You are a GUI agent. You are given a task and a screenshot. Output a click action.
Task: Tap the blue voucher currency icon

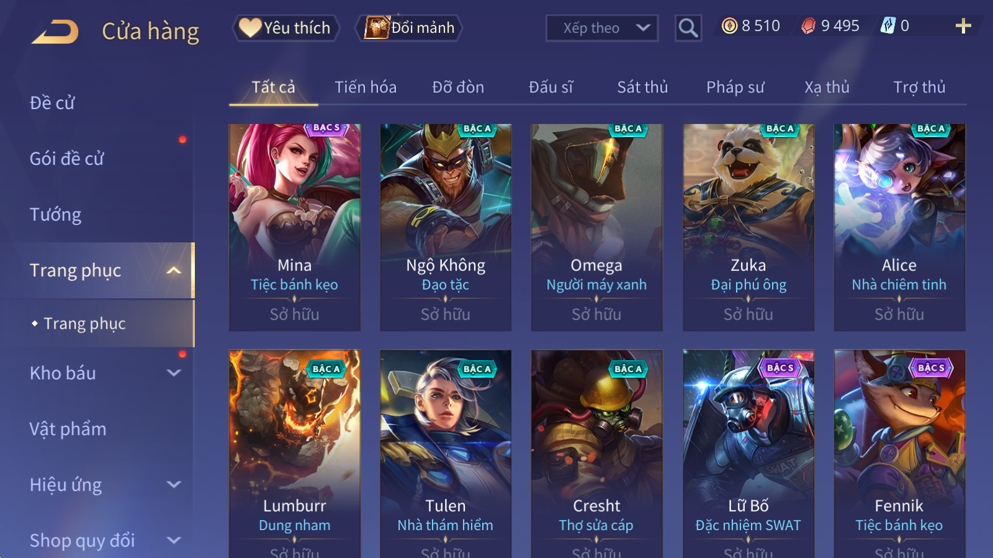click(888, 25)
